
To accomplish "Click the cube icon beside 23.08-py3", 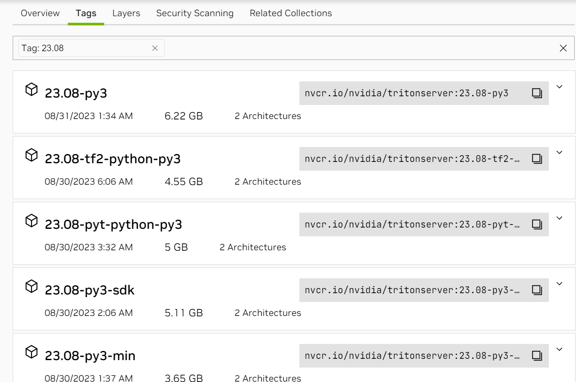I will coord(32,90).
